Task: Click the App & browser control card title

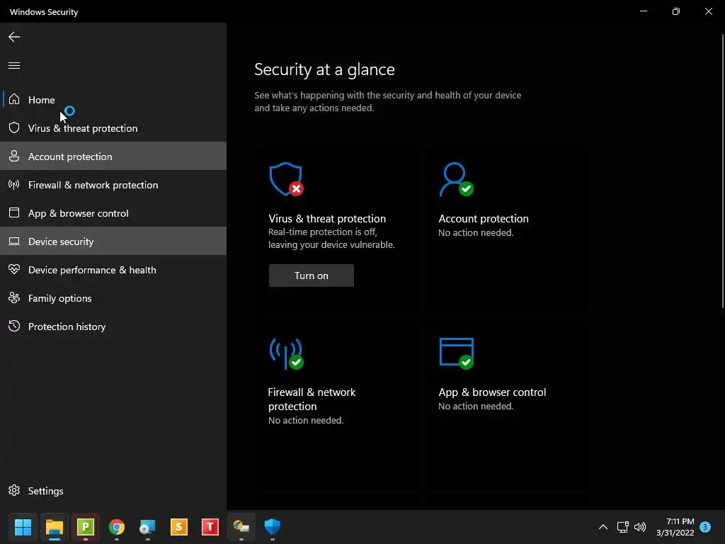Action: pos(492,392)
